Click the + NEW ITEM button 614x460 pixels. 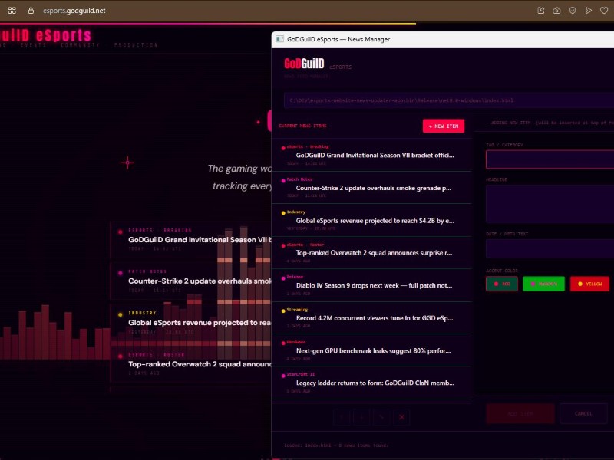(x=444, y=126)
